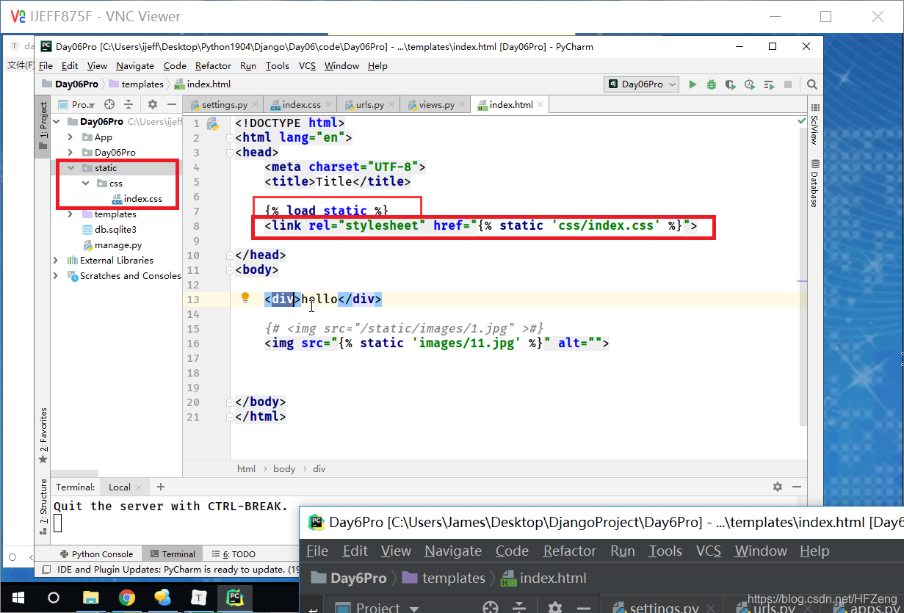
Task: Close the index.css editor tab
Action: pos(328,105)
